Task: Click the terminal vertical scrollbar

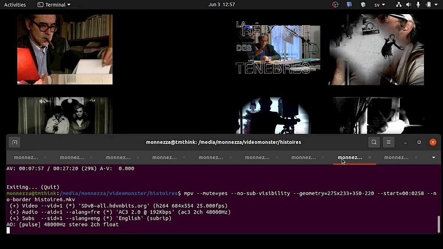Action: [x=439, y=224]
